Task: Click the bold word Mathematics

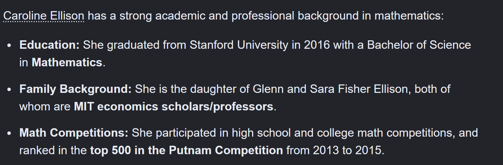Action: pyautogui.click(x=67, y=62)
